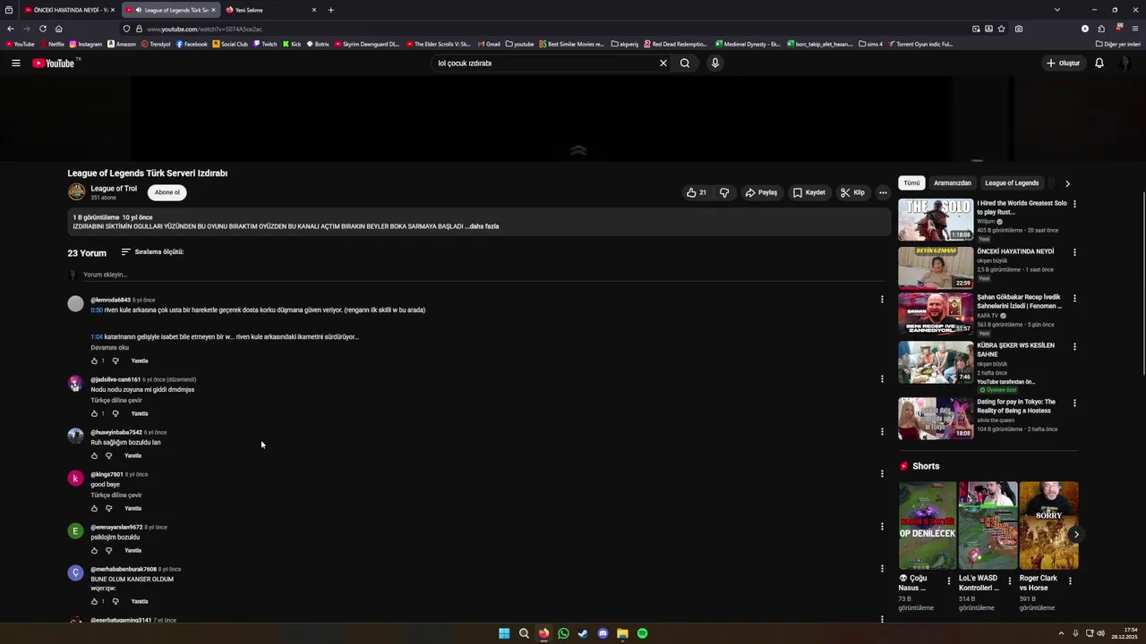Like the comment by @huseyinbaba7542
Viewport: 1146px width, 644px height.
pyautogui.click(x=94, y=456)
